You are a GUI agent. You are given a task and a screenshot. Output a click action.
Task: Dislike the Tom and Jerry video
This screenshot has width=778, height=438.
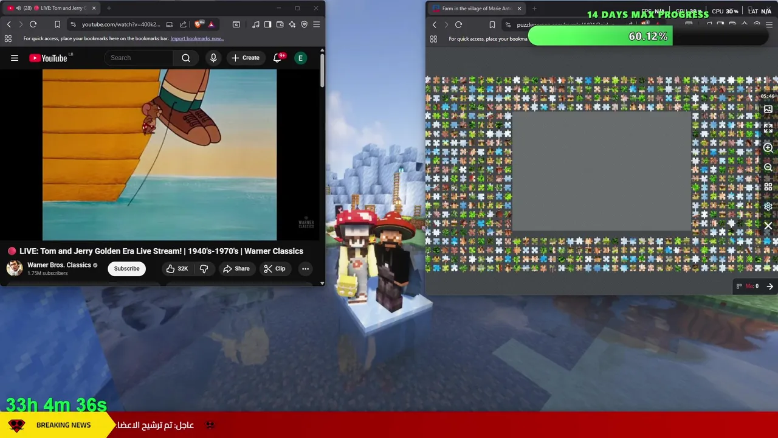pyautogui.click(x=204, y=268)
